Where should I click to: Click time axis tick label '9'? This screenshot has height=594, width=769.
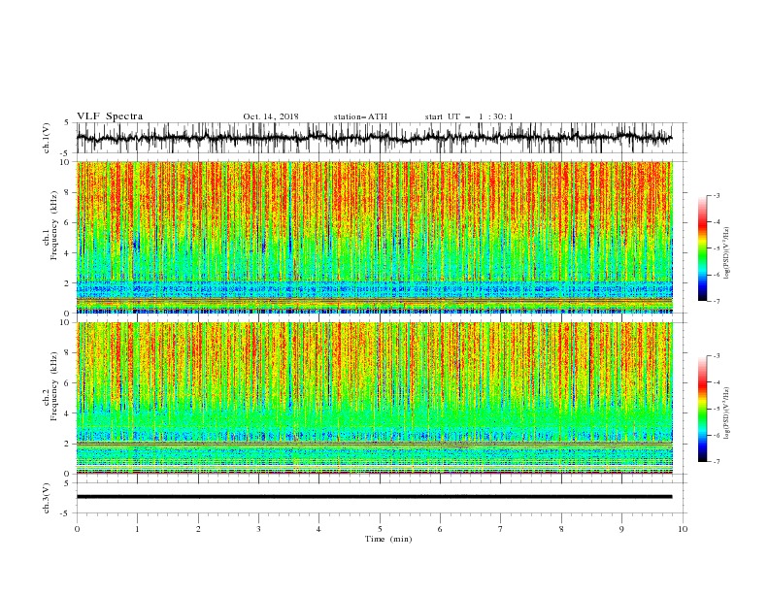coord(621,529)
